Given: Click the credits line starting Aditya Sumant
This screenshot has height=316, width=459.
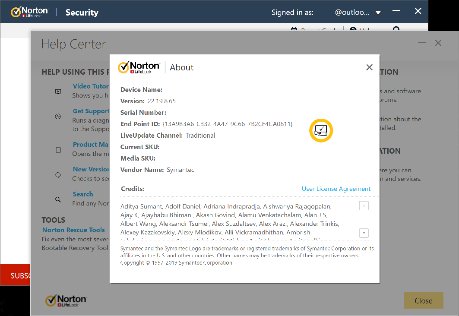Looking at the screenshot, I should click(x=226, y=206).
